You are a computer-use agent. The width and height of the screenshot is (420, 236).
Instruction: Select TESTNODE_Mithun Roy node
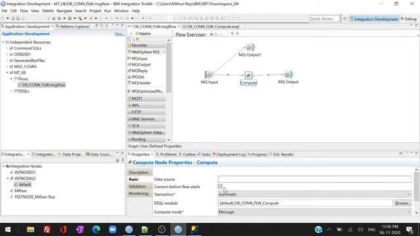(32, 197)
